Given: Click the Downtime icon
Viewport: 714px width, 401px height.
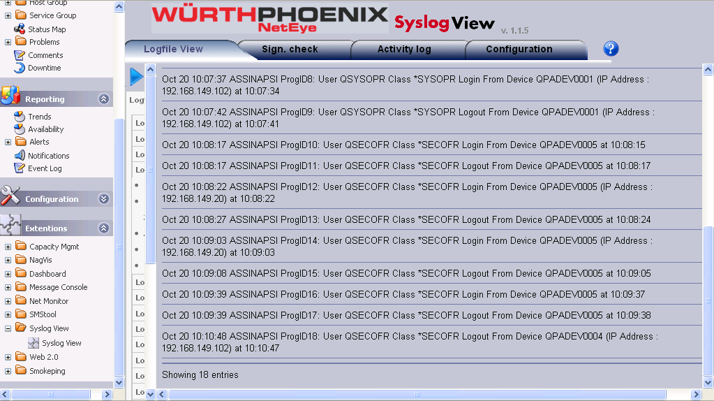Looking at the screenshot, I should coord(20,68).
